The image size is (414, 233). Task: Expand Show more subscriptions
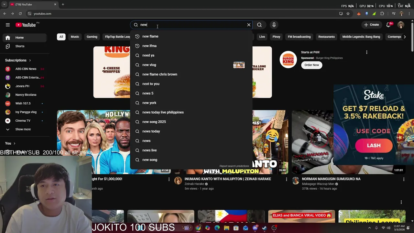[25, 129]
